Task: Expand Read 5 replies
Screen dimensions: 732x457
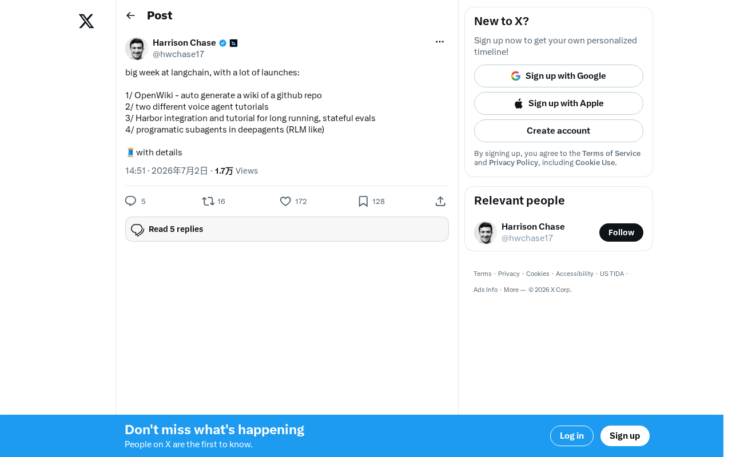Action: point(287,229)
